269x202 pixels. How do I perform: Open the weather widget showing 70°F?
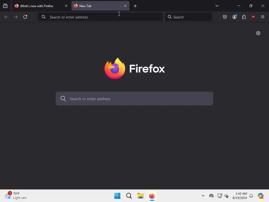15,196
